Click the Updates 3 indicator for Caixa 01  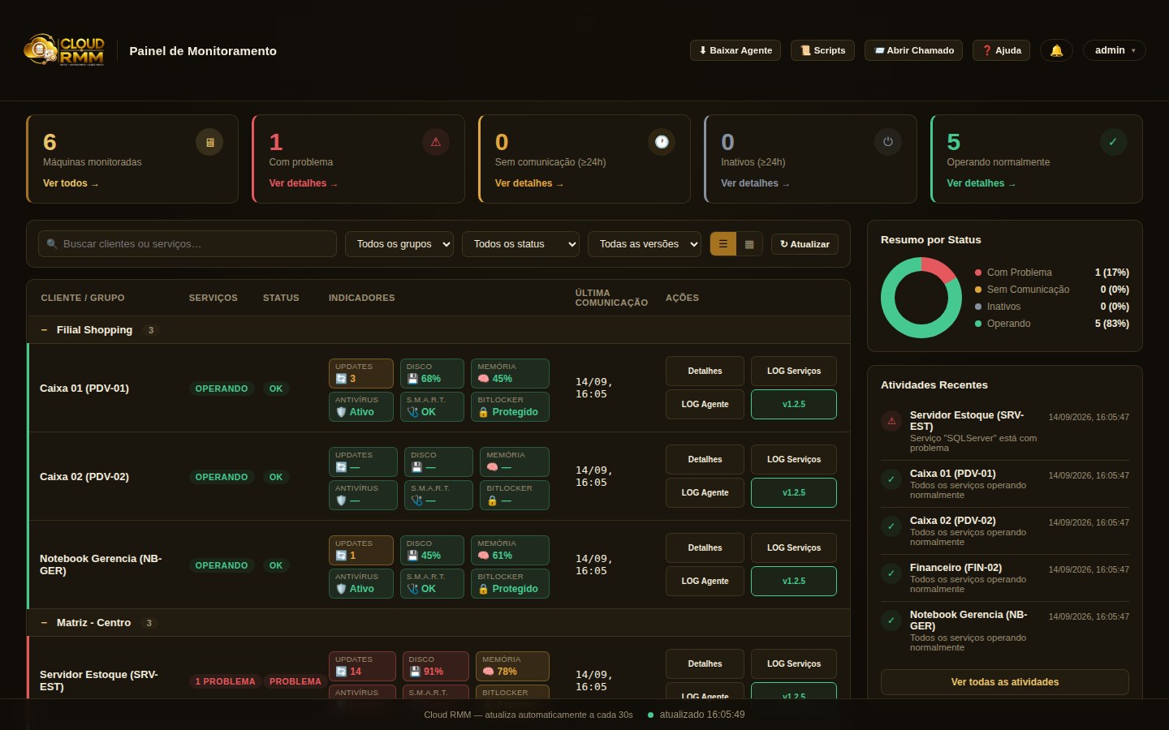tap(361, 373)
